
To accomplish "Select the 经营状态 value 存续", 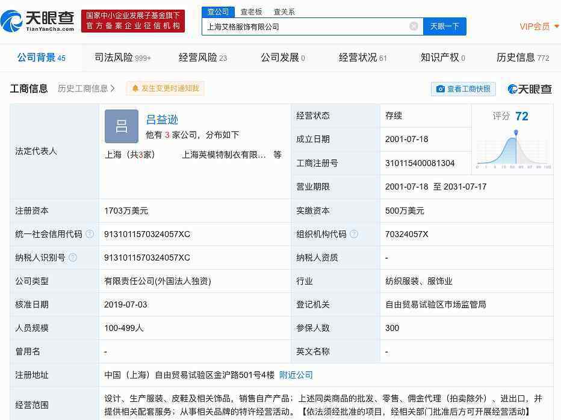I will [x=394, y=116].
